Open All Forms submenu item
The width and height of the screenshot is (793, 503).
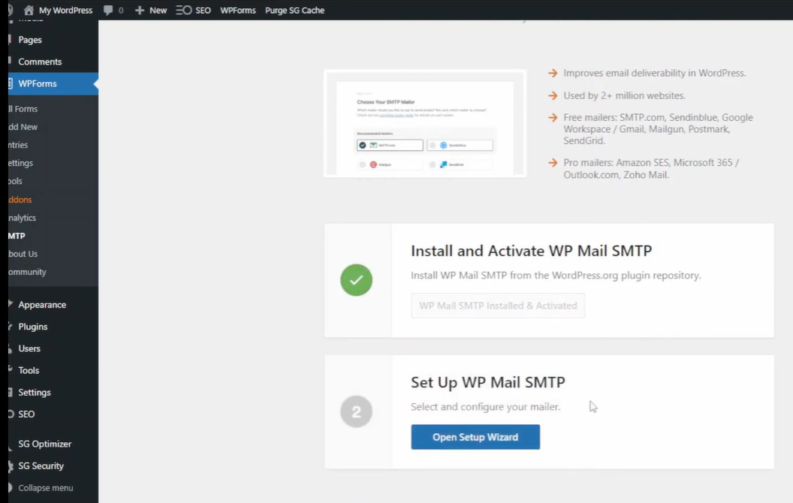pos(23,109)
